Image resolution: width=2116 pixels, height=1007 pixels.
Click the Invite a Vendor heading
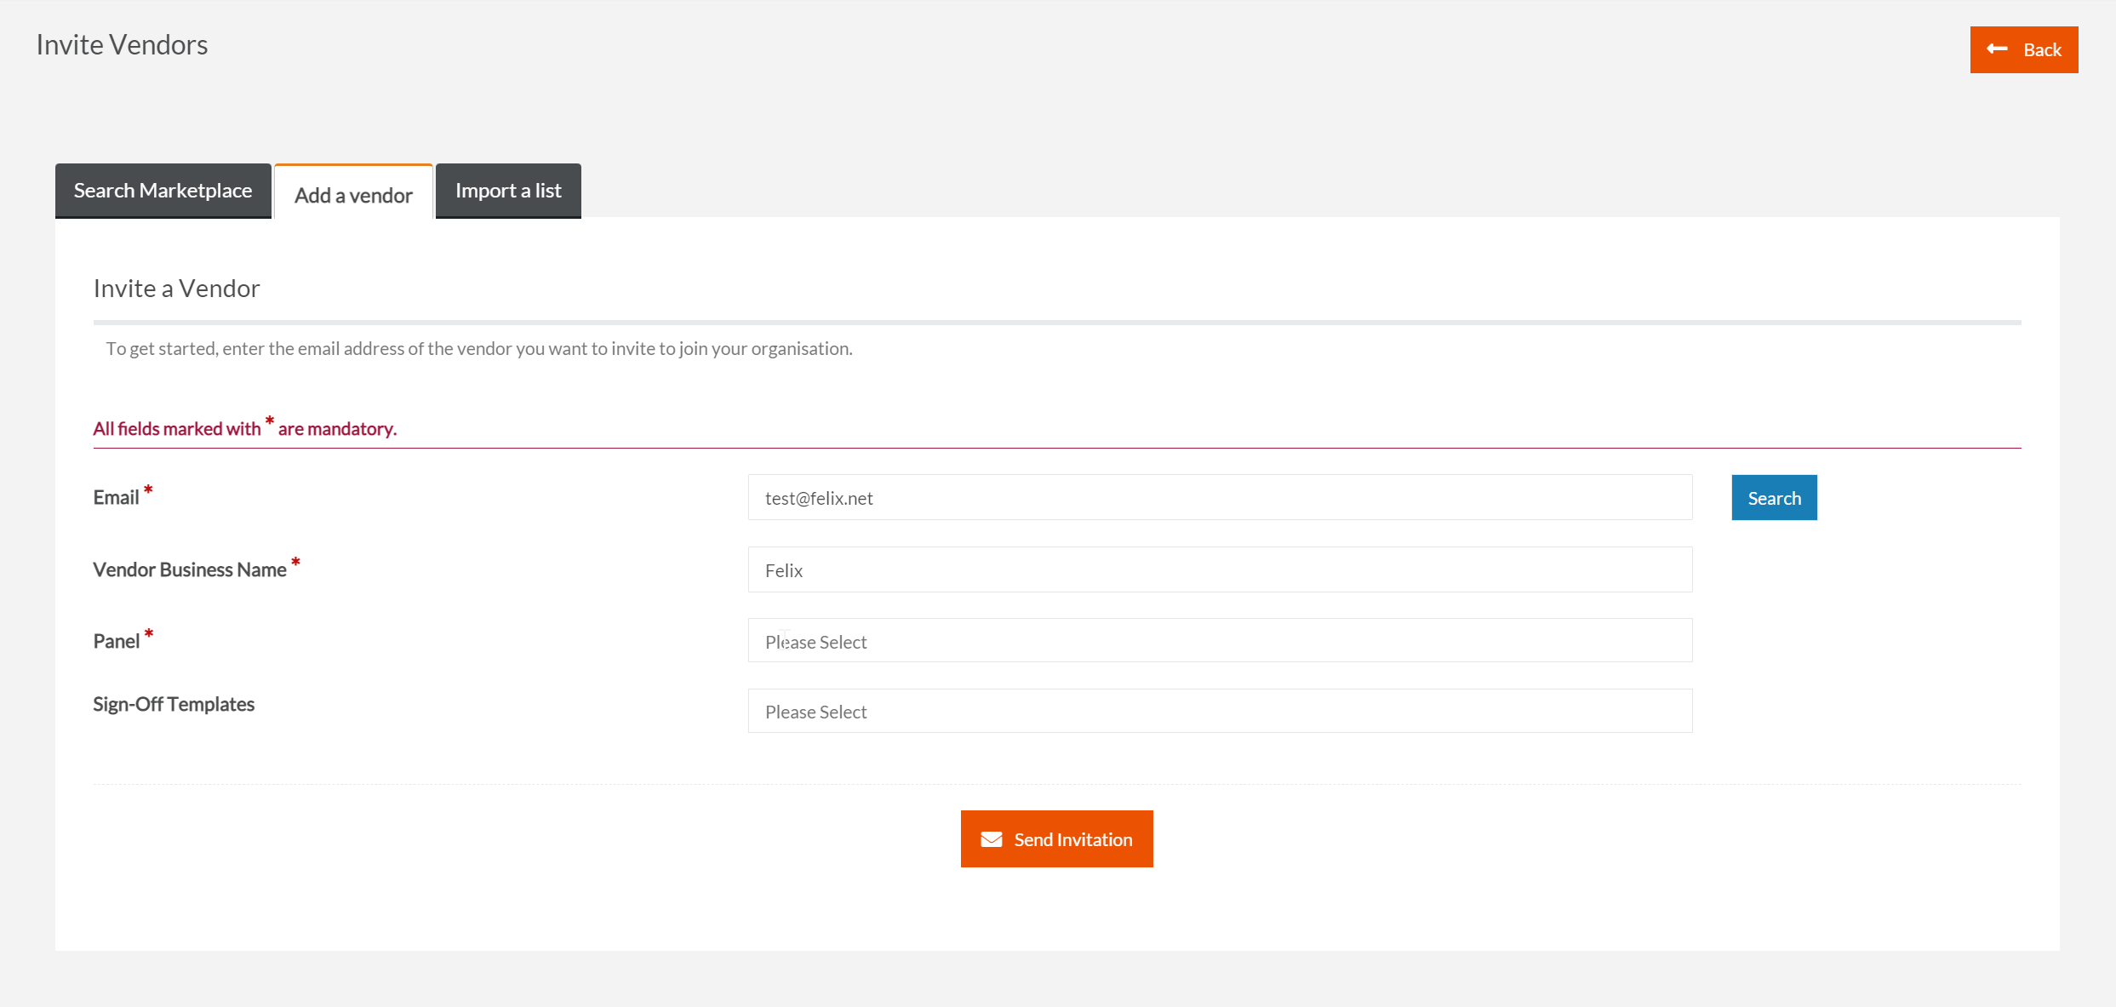[x=176, y=289]
